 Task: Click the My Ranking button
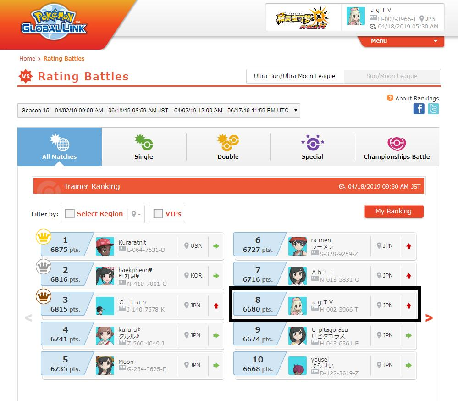point(394,211)
